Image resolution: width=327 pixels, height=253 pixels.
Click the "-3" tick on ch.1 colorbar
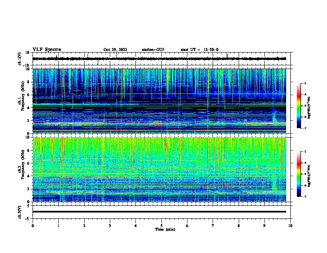coord(304,83)
